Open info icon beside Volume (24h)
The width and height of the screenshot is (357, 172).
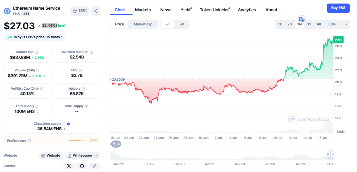coord(38,70)
